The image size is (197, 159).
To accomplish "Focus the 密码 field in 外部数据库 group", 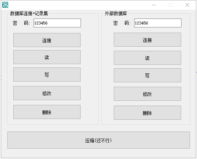I will point(158,23).
